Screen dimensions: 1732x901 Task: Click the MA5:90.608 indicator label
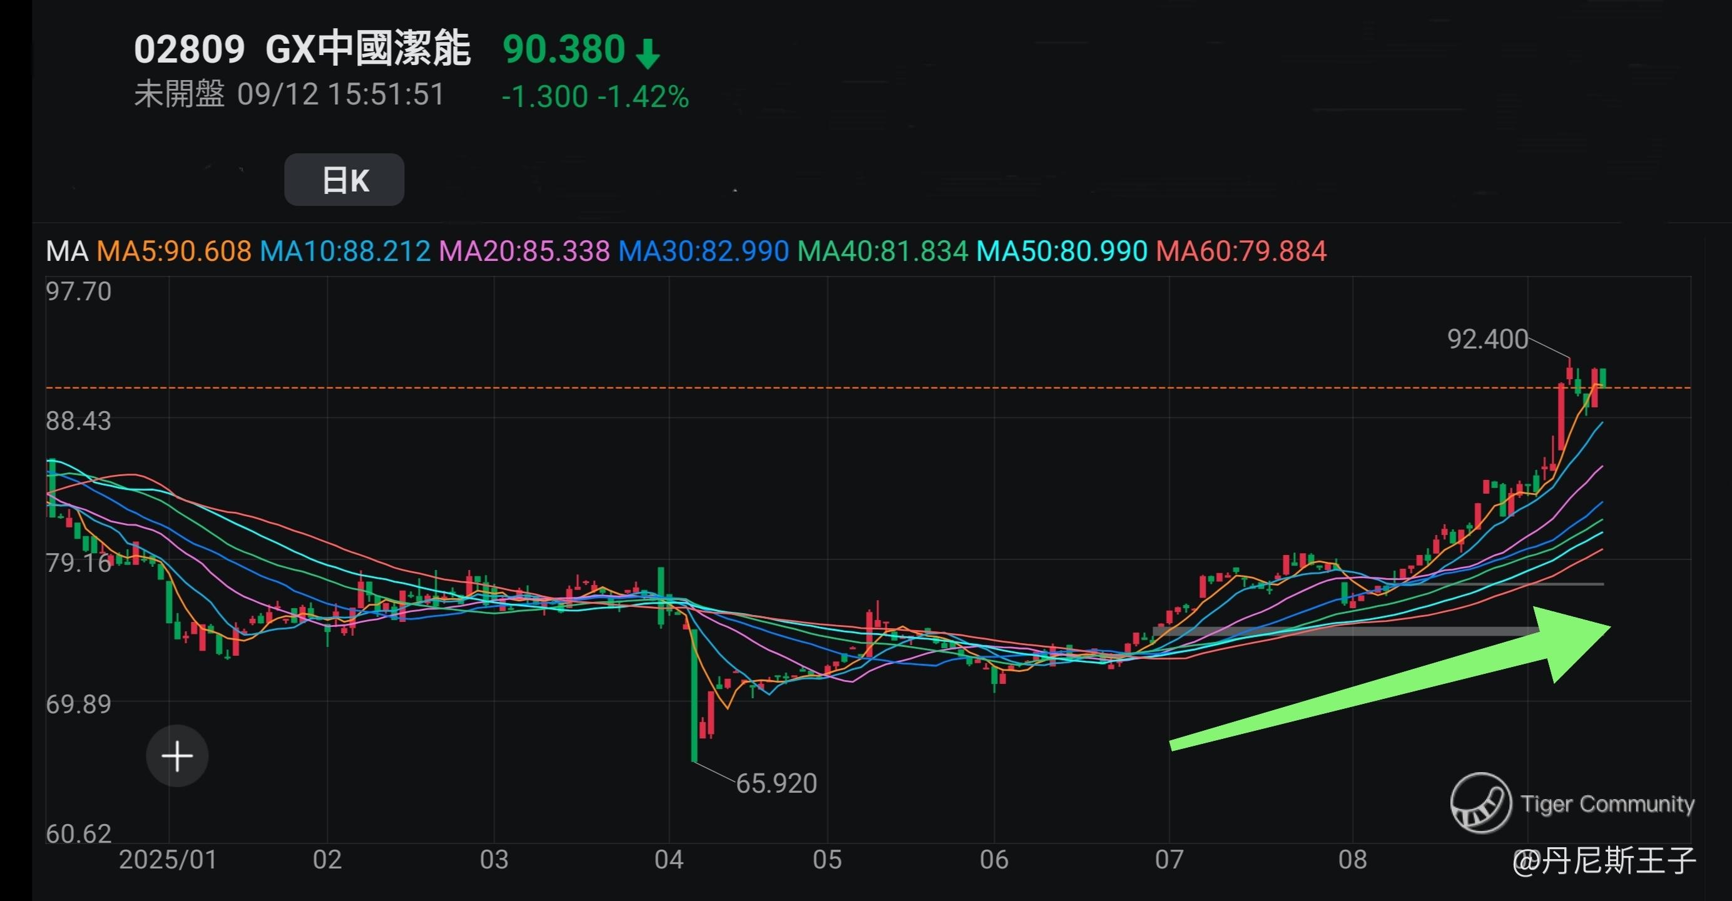coord(173,252)
